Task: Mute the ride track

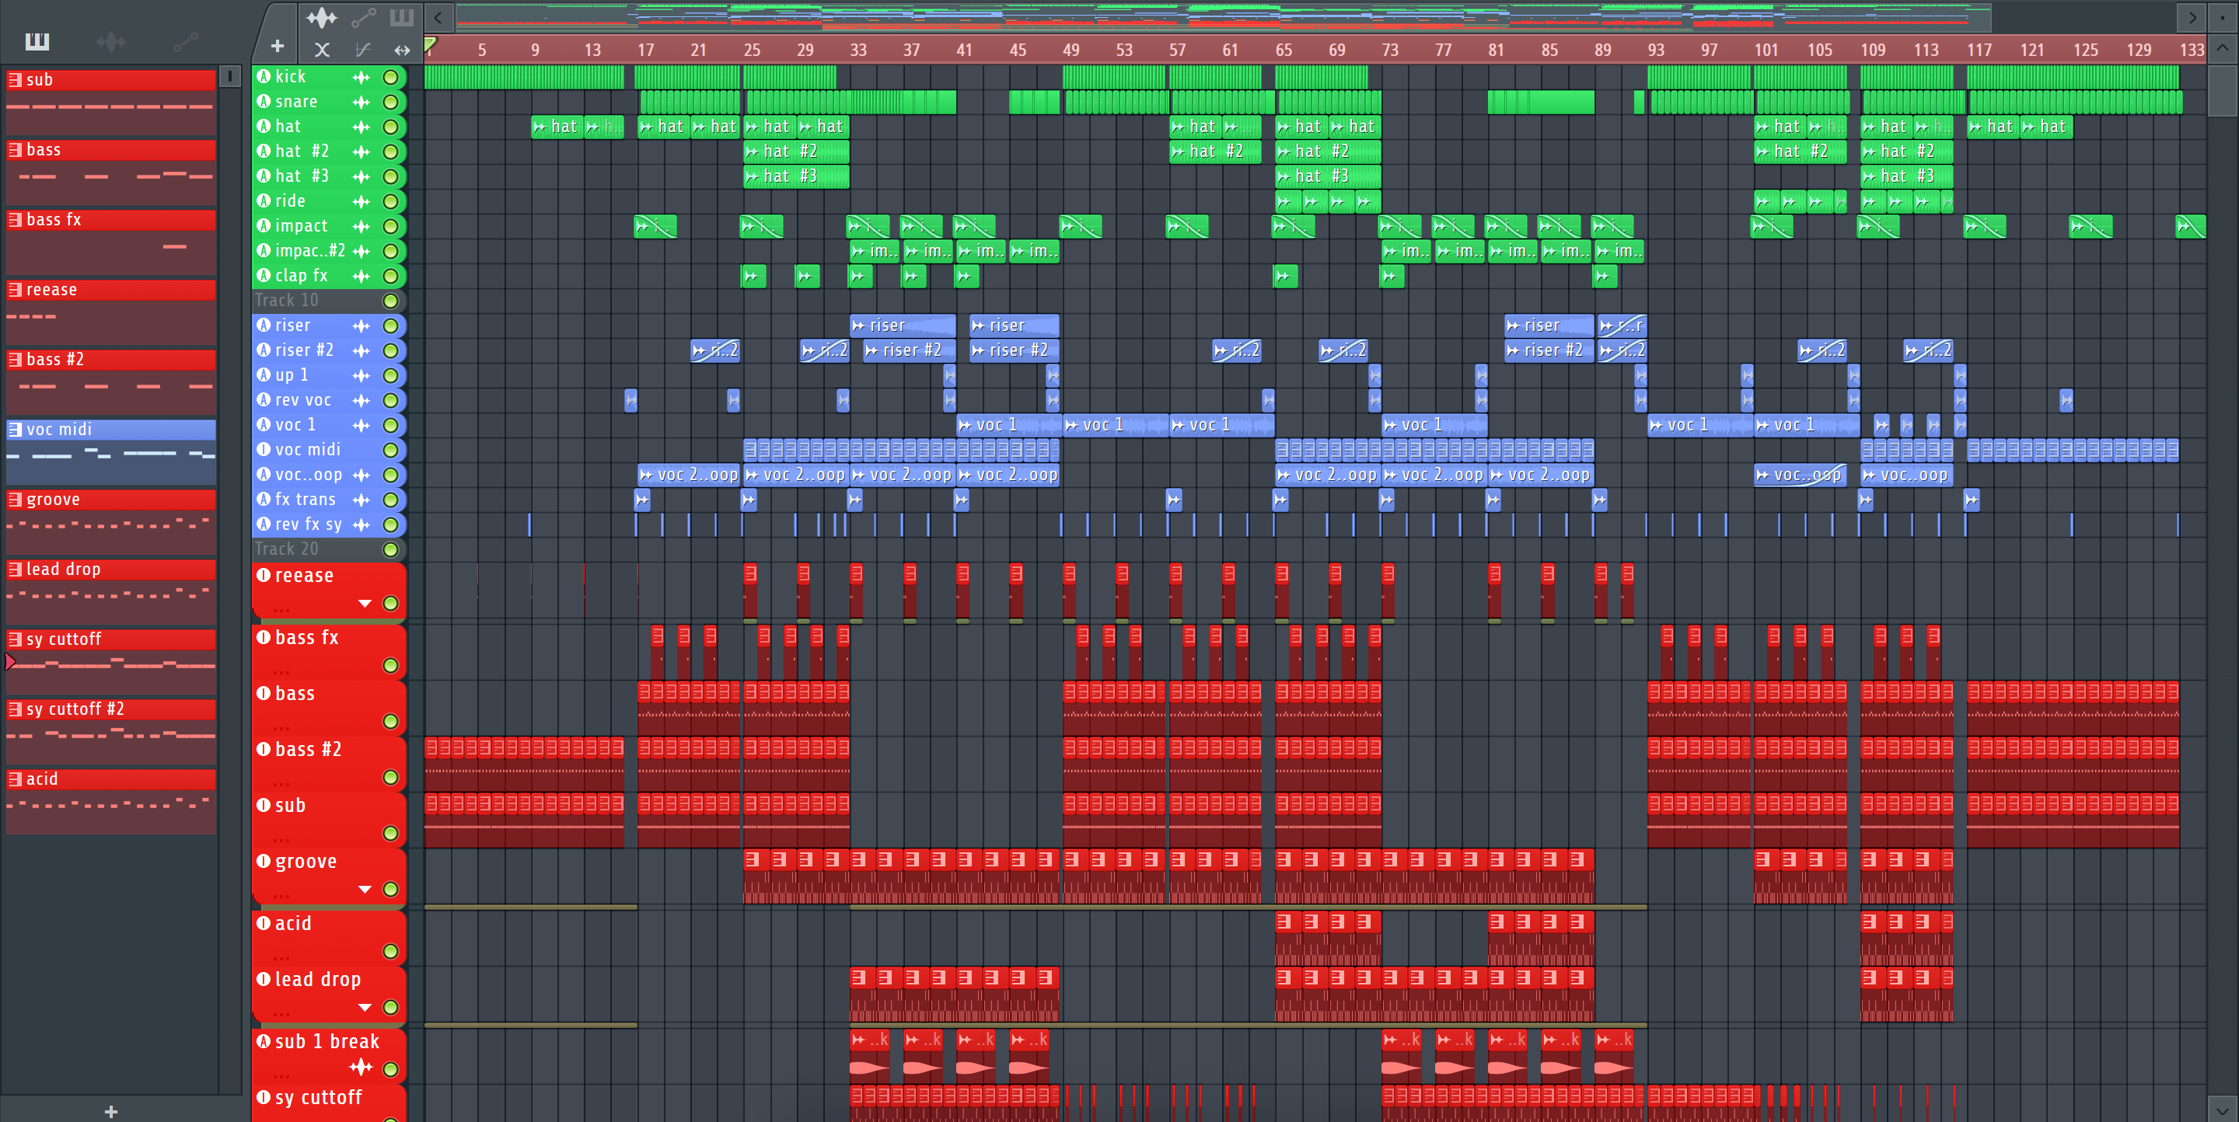Action: [391, 201]
